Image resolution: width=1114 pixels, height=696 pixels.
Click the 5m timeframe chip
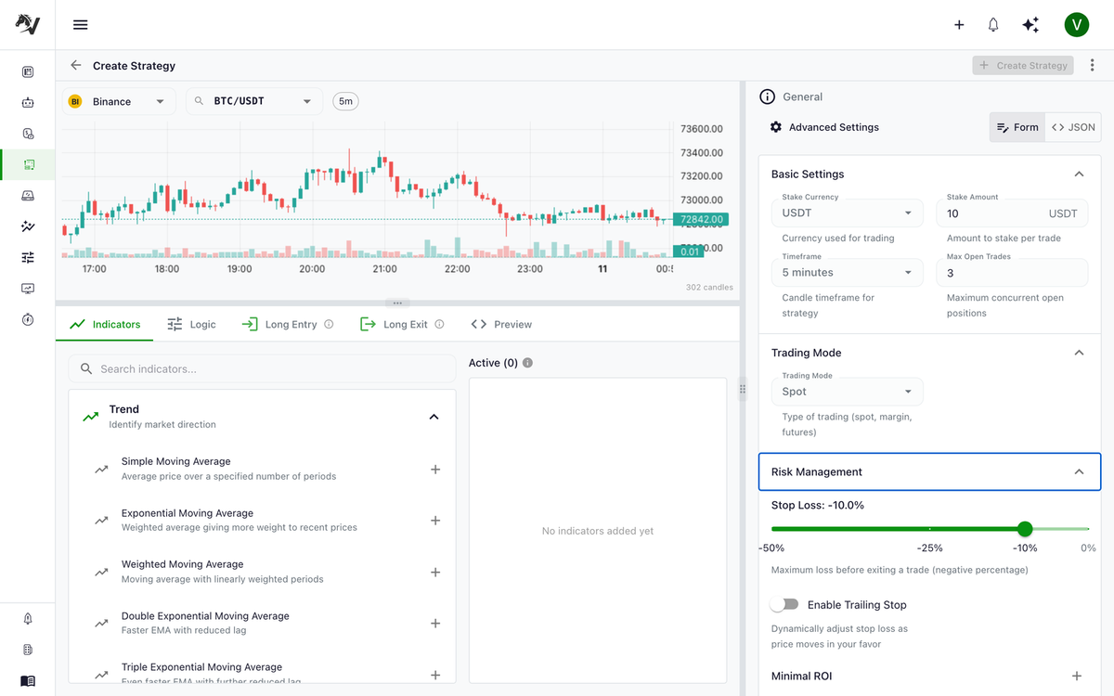[x=346, y=101]
